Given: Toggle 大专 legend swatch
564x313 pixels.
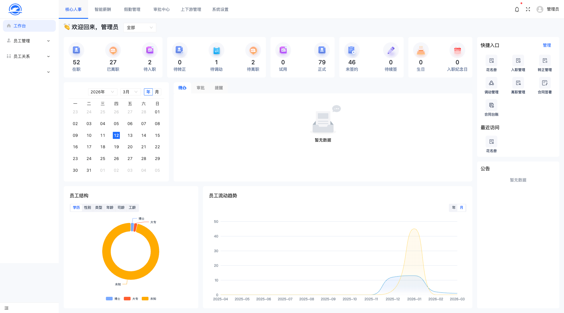Looking at the screenshot, I should (x=127, y=299).
